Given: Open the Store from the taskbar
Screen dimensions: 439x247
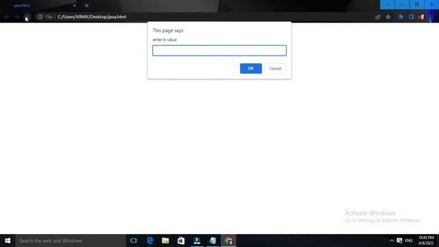Looking at the screenshot, I should [181, 241].
